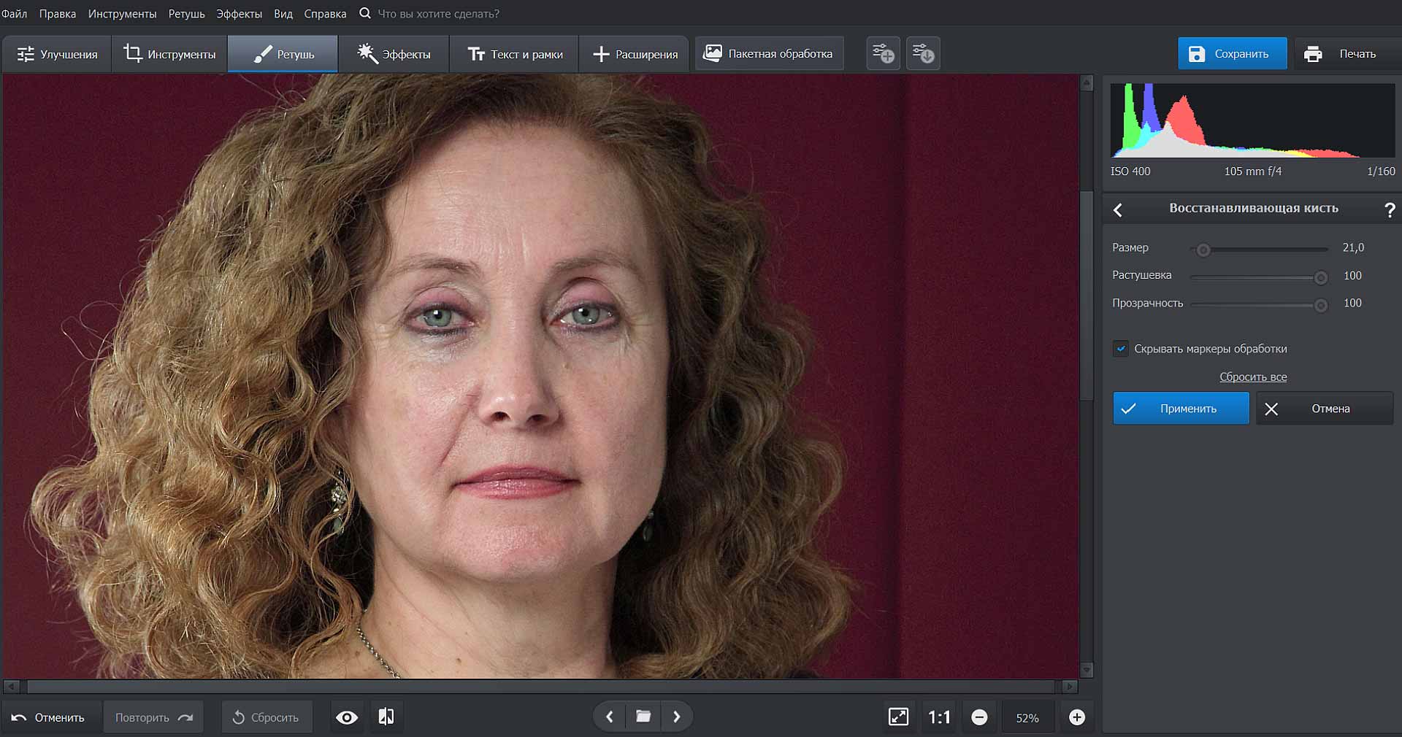Open help for Восстанавливающая кисть
Viewport: 1402px width, 737px height.
click(1389, 210)
